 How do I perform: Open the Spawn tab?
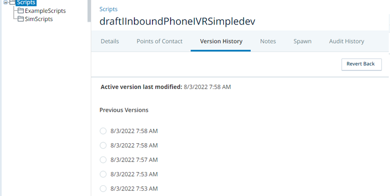pos(303,42)
